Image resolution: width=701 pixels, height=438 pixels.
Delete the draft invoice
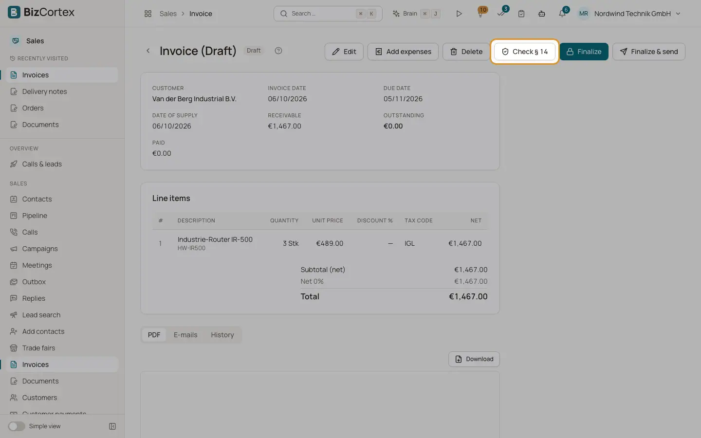tap(466, 52)
